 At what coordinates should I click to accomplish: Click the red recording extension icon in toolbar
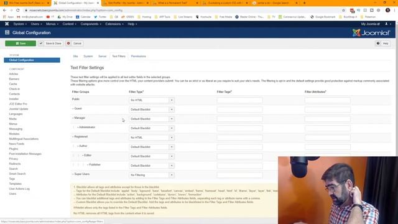coord(352,11)
